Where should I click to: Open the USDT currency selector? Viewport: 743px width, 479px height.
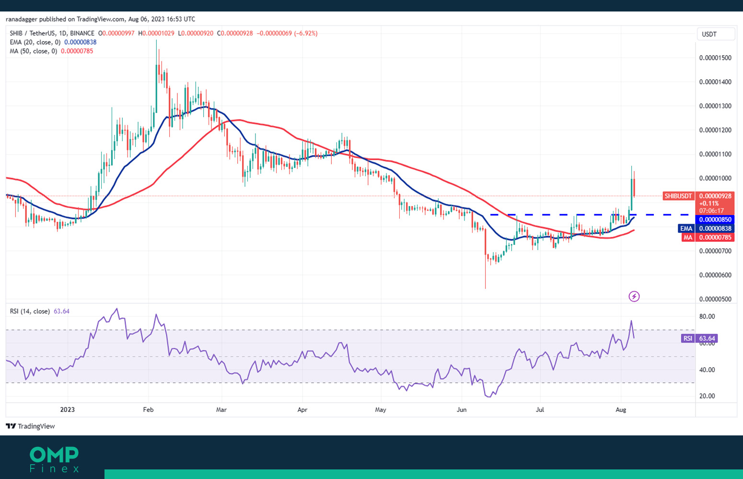point(716,34)
